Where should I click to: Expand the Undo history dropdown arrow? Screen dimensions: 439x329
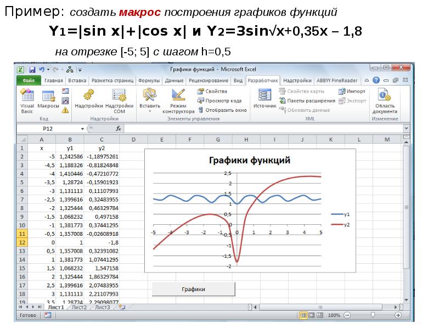[48, 70]
